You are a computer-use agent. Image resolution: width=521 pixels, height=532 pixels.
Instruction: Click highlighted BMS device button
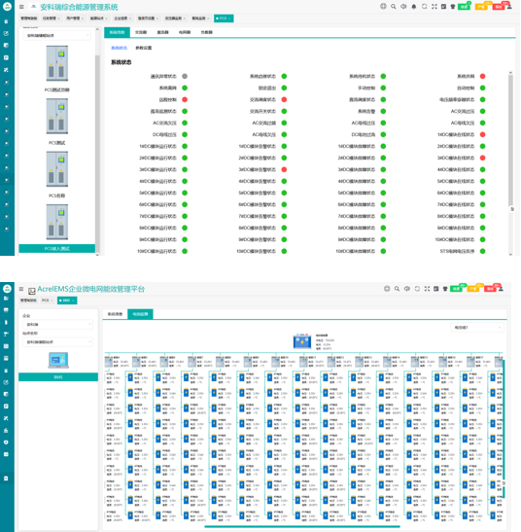point(58,377)
